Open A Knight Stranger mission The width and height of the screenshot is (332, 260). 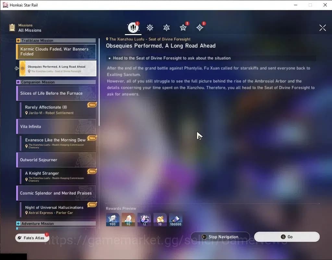[58, 176]
